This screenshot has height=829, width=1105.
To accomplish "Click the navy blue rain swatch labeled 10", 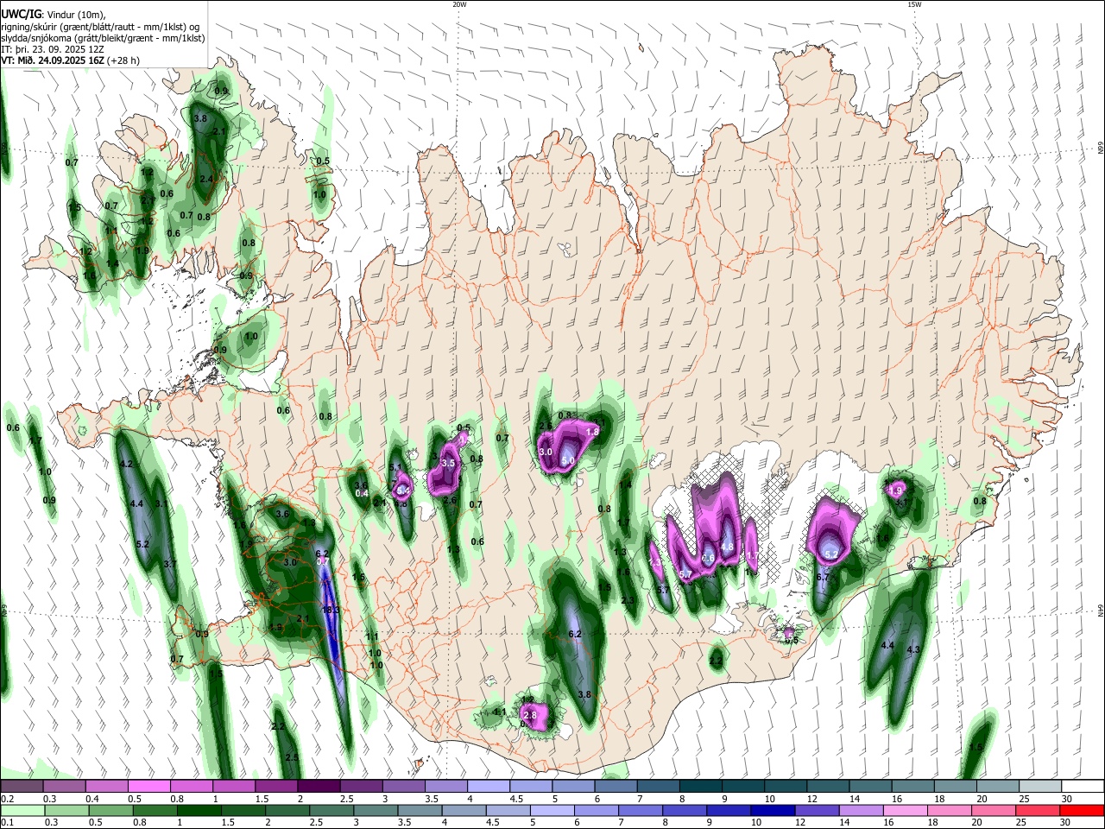I will click(773, 810).
